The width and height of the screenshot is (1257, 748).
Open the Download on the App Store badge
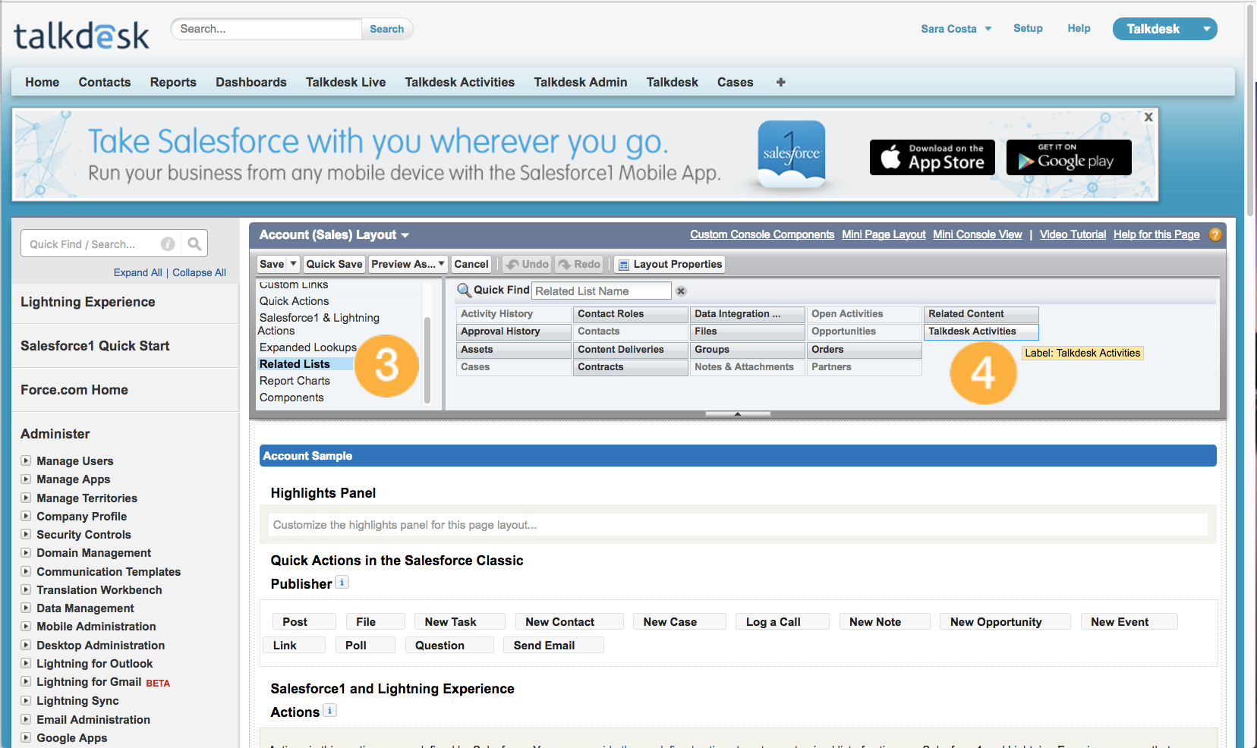click(x=932, y=157)
